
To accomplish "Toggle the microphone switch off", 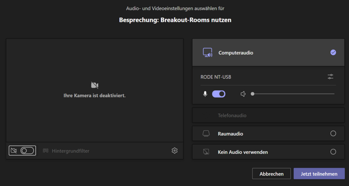I will tap(219, 94).
